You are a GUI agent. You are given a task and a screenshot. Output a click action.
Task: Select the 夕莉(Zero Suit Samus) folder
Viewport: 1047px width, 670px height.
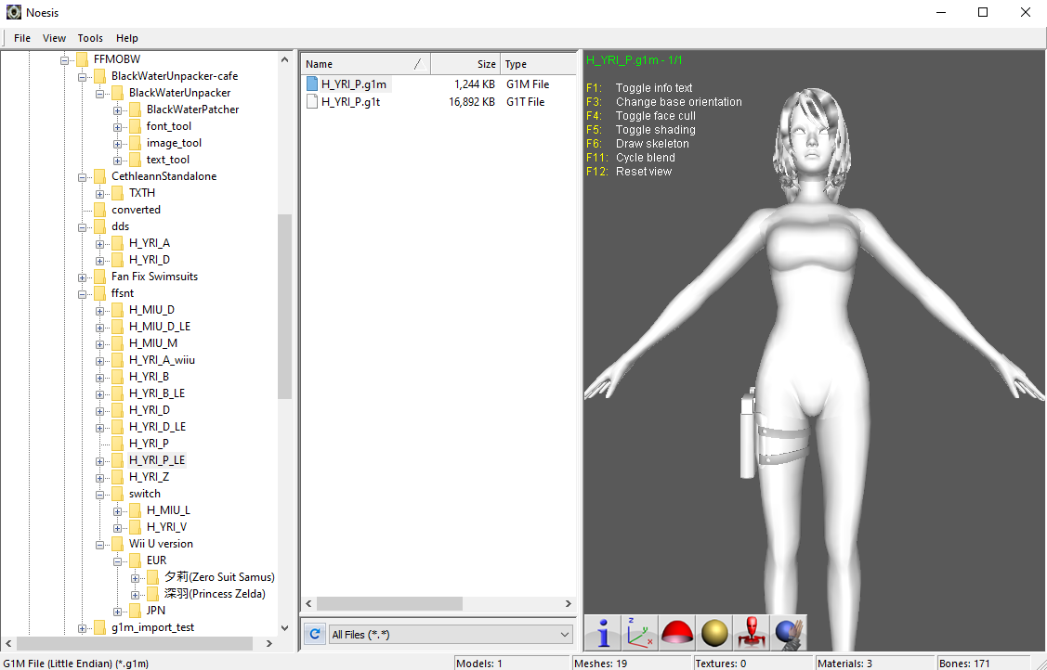(219, 576)
